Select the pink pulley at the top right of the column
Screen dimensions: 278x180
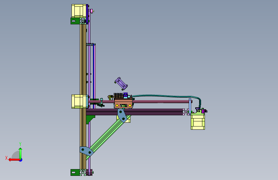click(91, 11)
